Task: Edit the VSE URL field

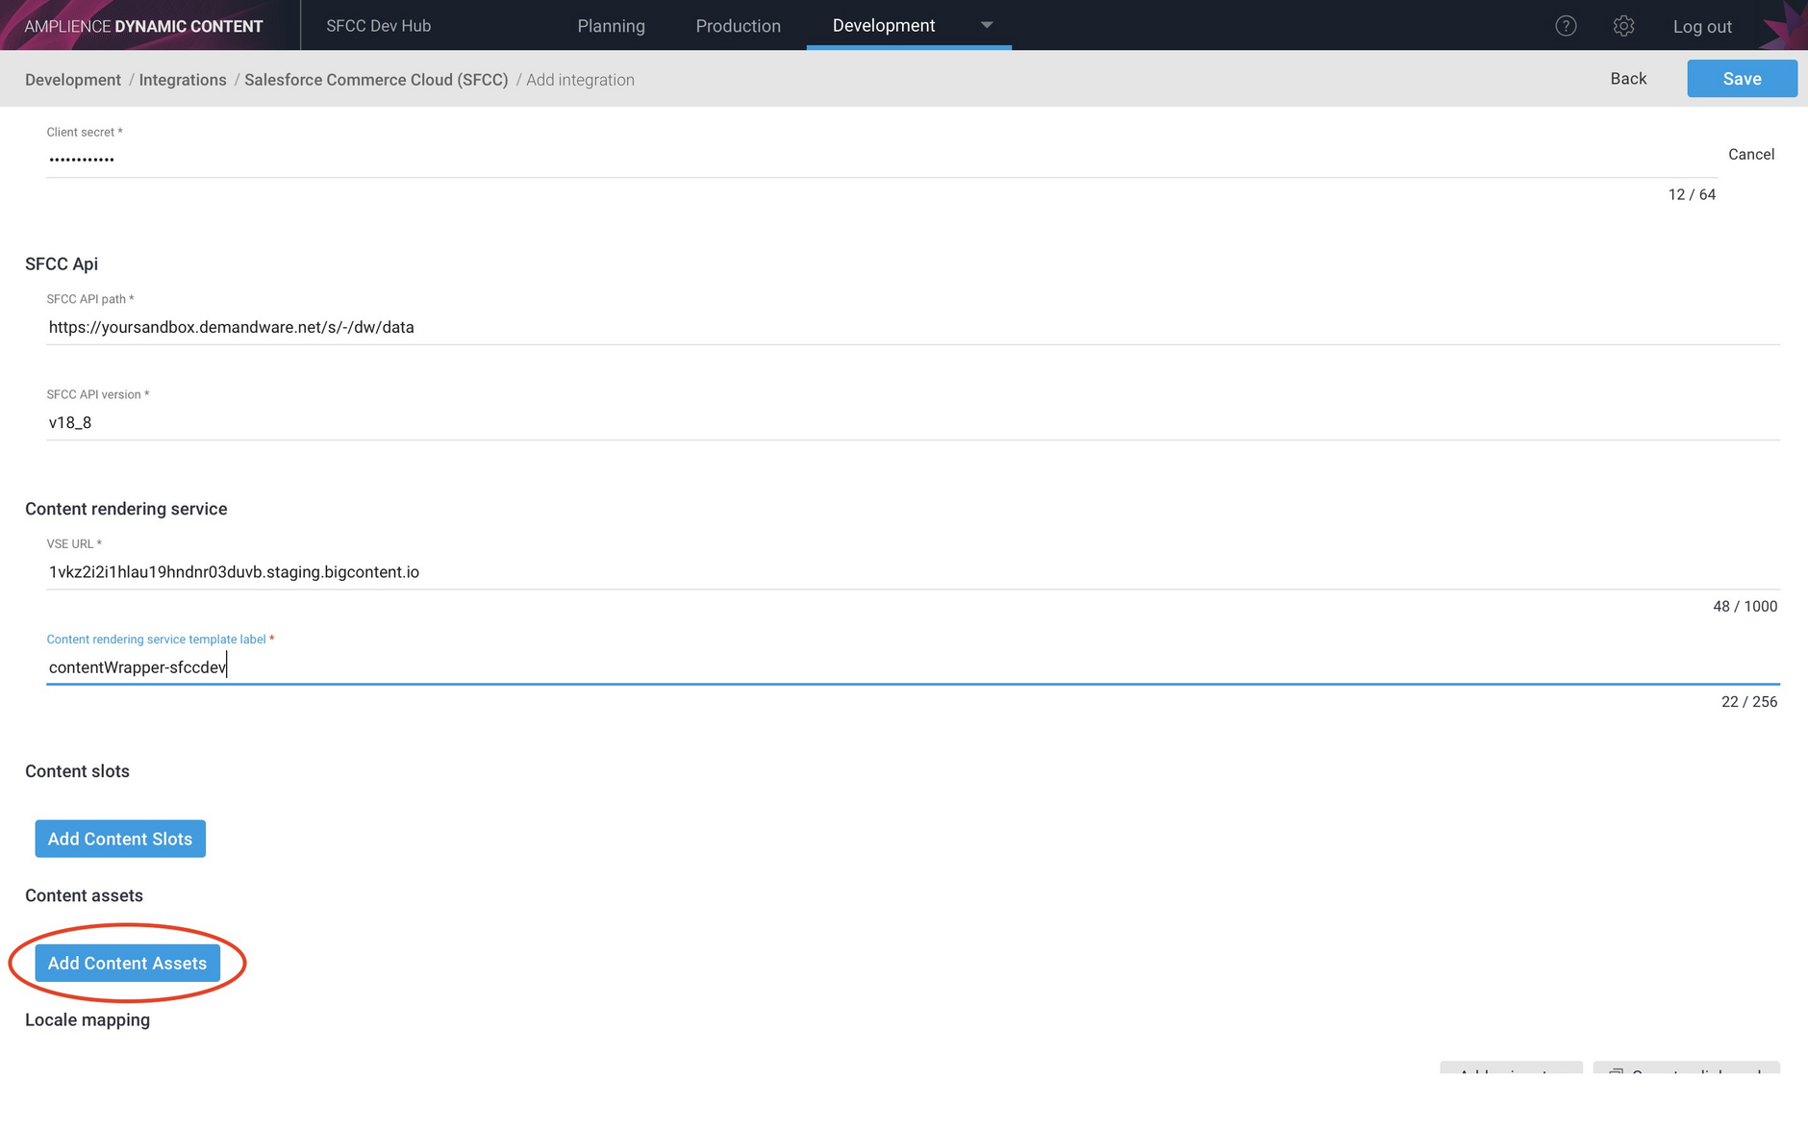Action: click(913, 572)
